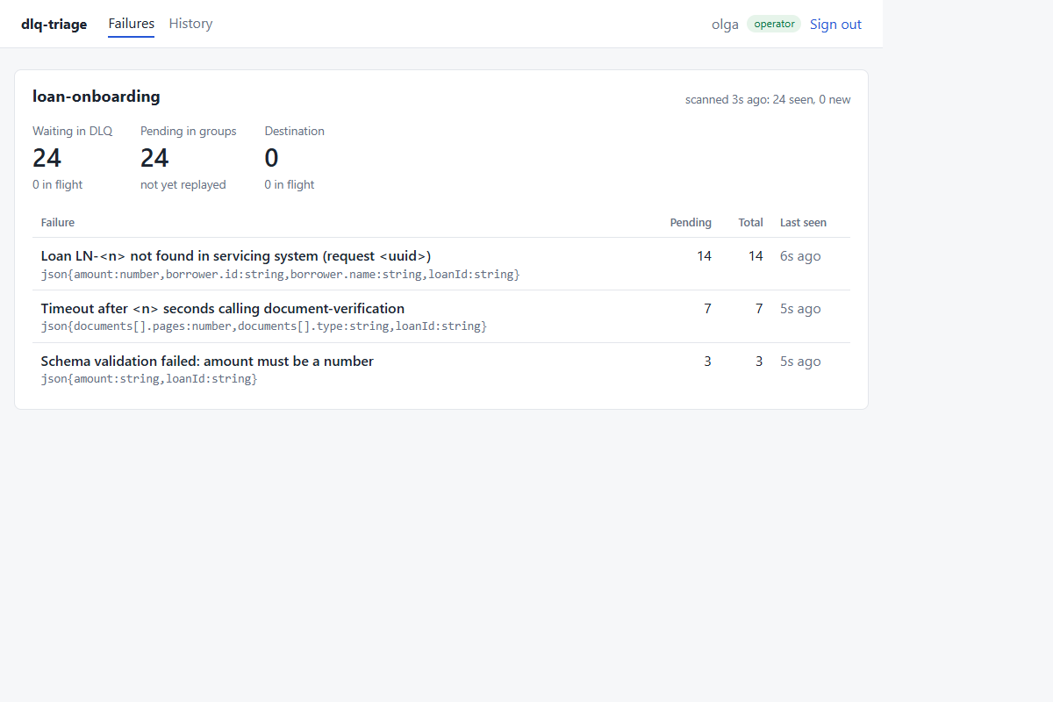
Task: Click the borrower.id schema line
Action: 281,275
